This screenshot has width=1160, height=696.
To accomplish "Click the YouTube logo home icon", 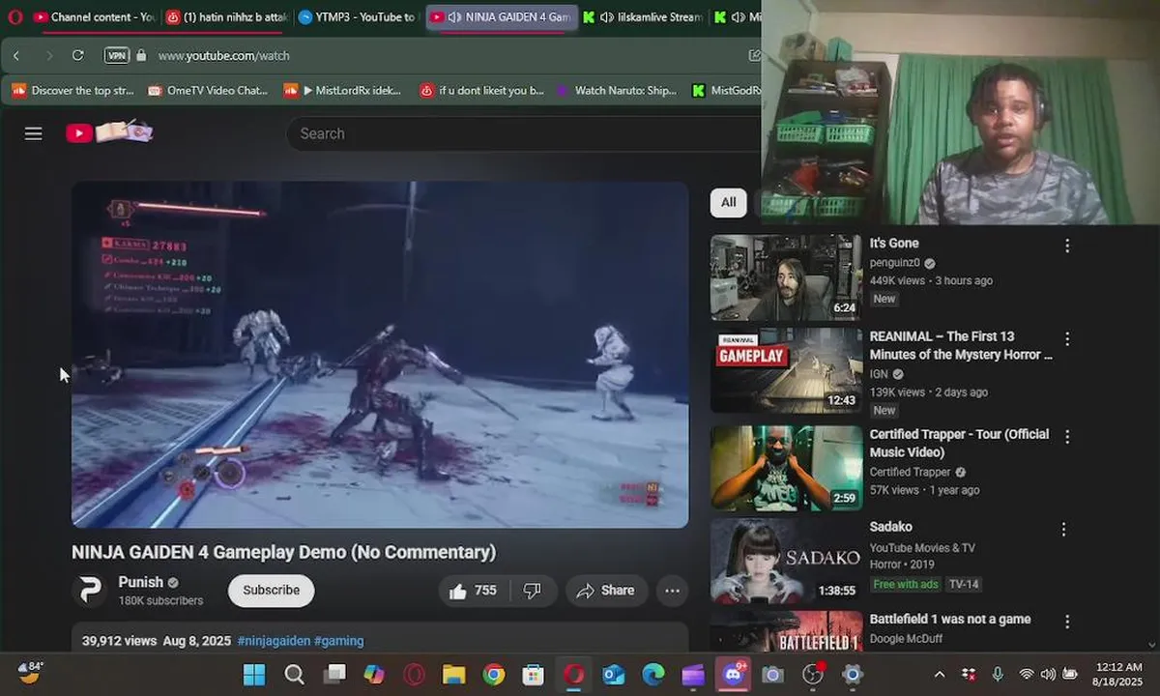I will pos(108,132).
